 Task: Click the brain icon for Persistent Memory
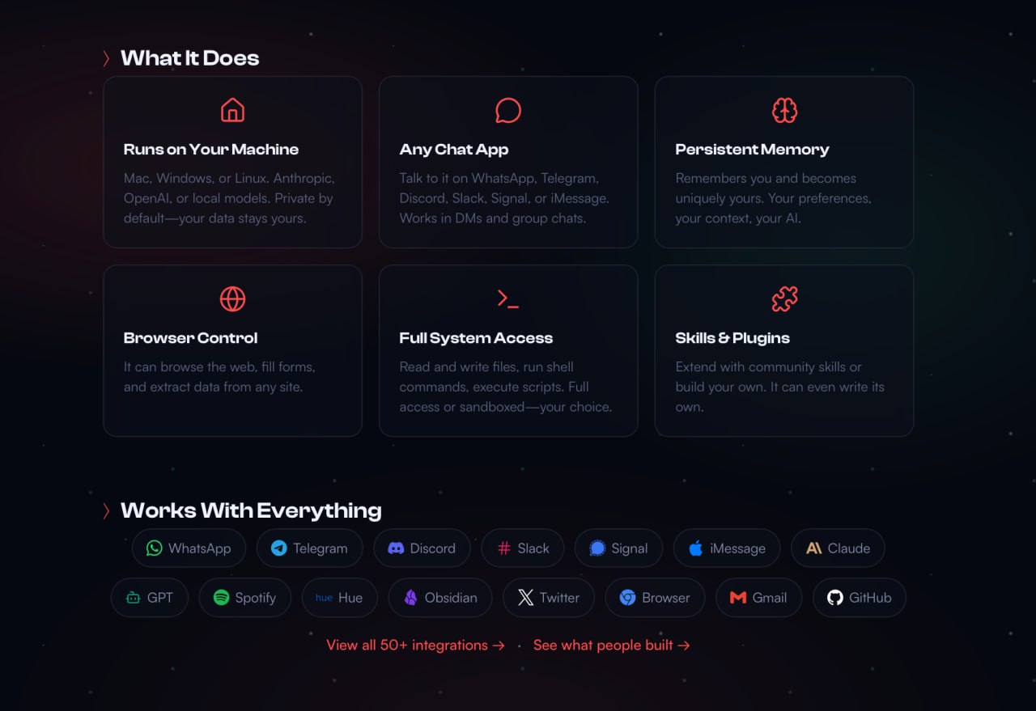tap(784, 110)
